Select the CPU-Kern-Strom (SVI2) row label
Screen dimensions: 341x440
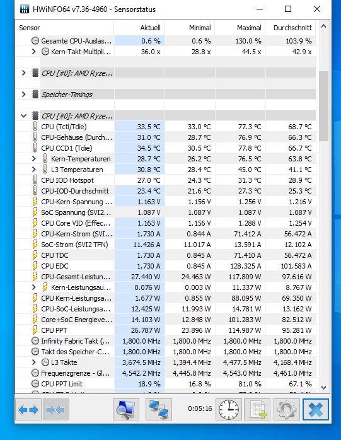[x=76, y=234]
